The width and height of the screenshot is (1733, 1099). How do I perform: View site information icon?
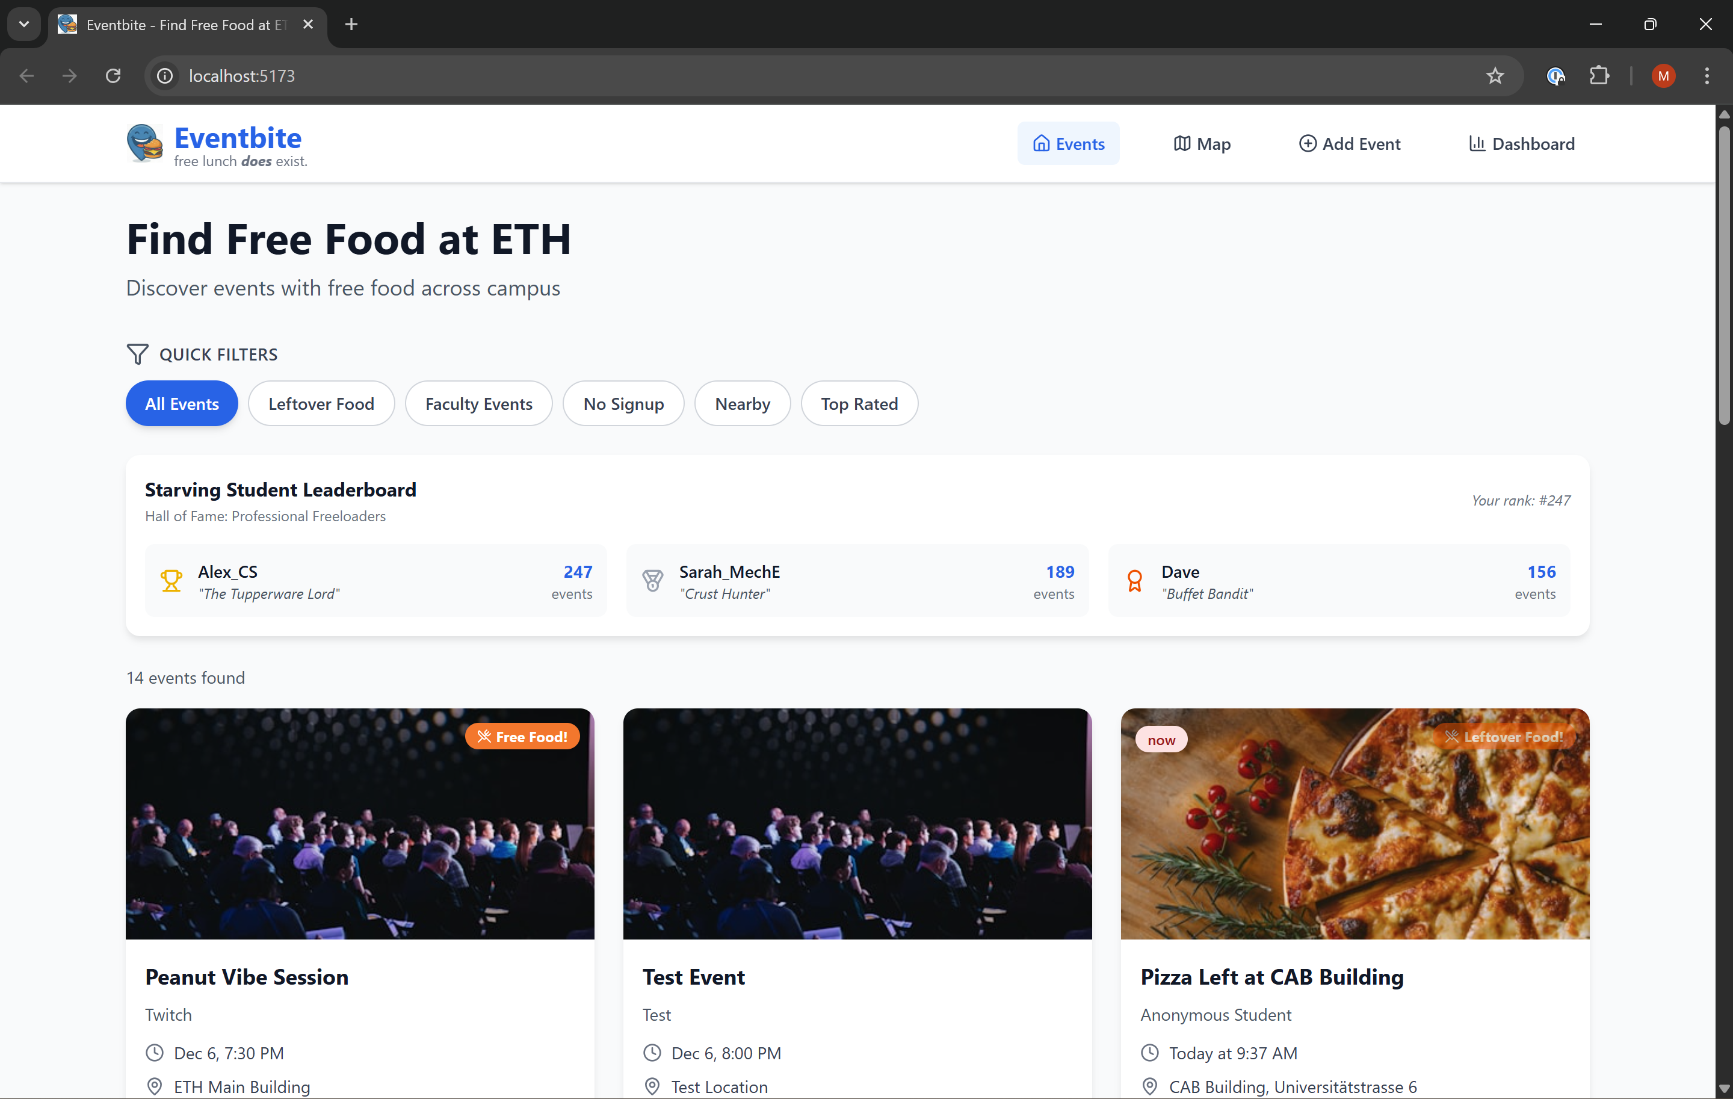point(165,76)
